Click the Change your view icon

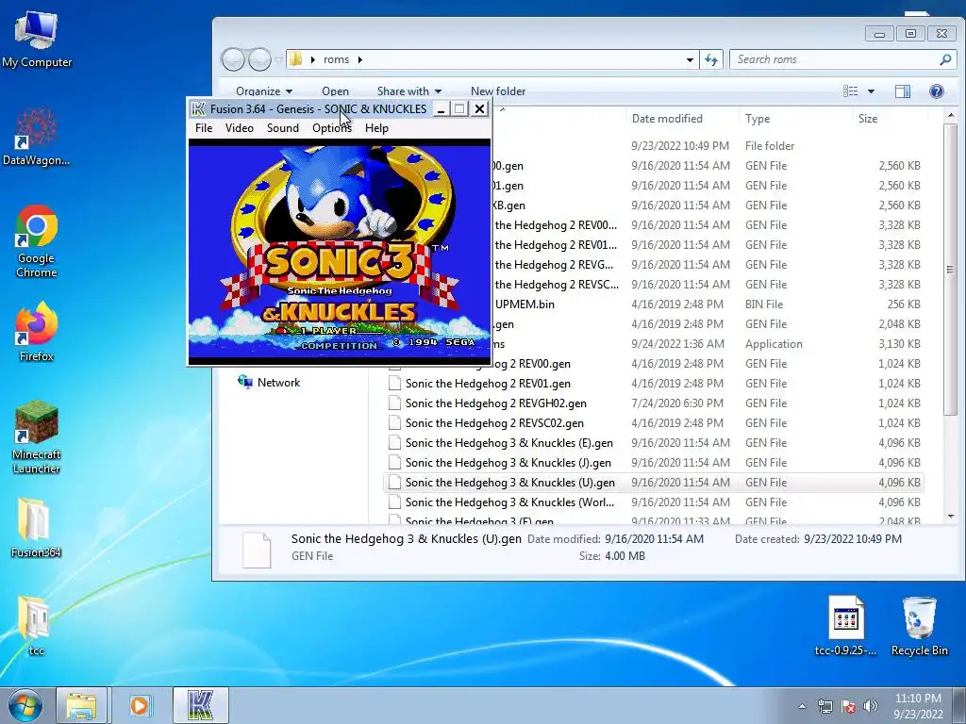[x=850, y=91]
